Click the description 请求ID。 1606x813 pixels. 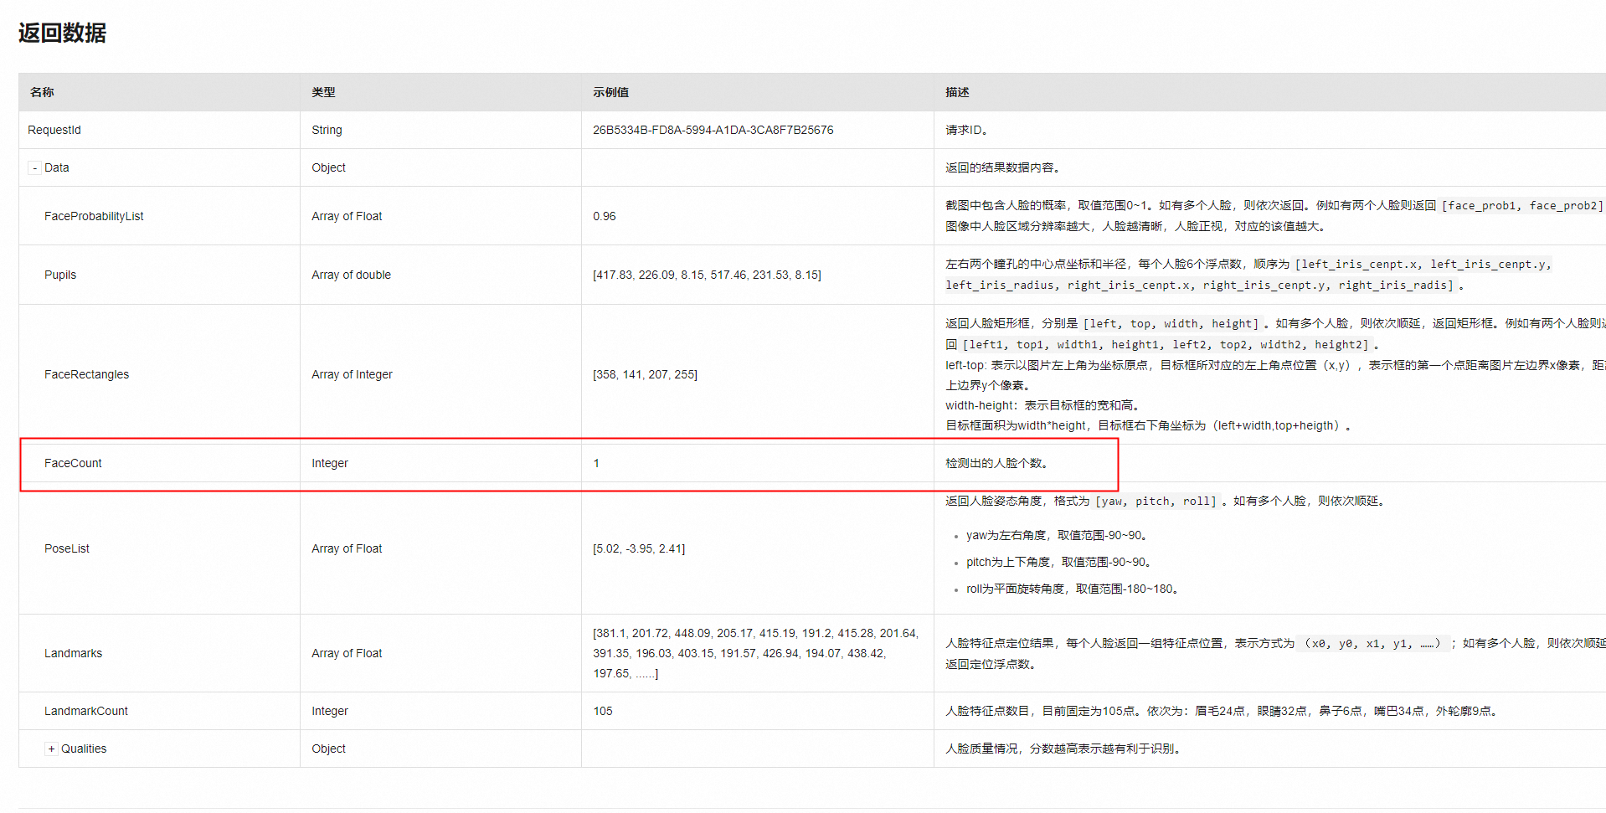[x=967, y=130]
